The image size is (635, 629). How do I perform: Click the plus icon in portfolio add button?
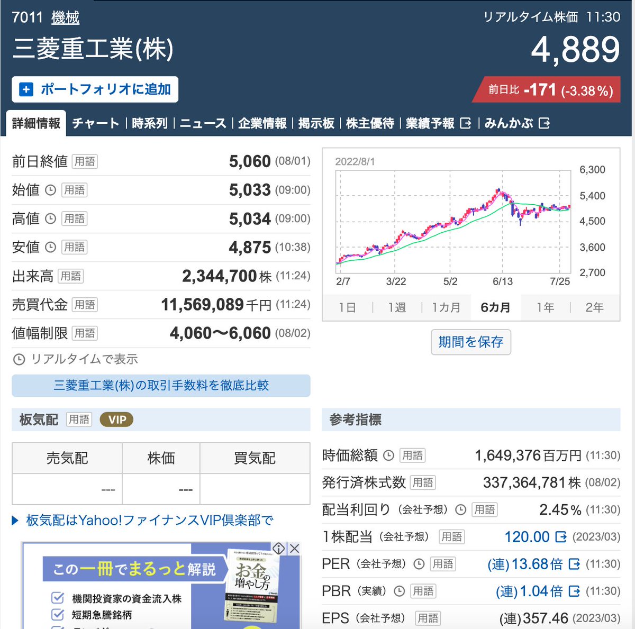[26, 89]
